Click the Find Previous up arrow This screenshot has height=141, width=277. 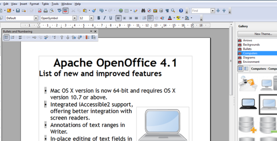(x=224, y=11)
